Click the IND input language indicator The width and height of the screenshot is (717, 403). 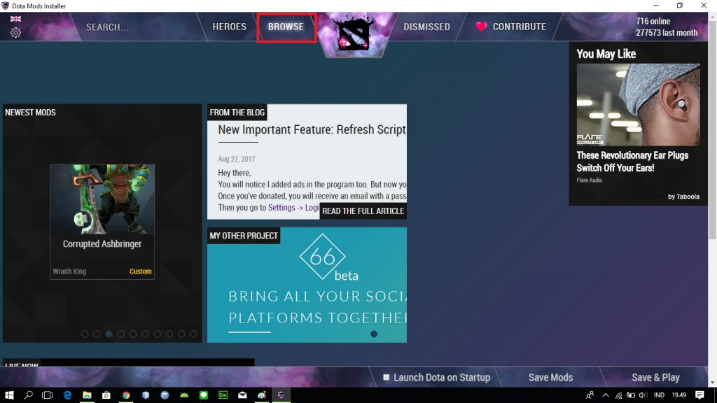coord(659,395)
